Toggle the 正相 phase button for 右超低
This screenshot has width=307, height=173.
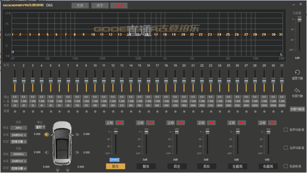(x=262, y=123)
